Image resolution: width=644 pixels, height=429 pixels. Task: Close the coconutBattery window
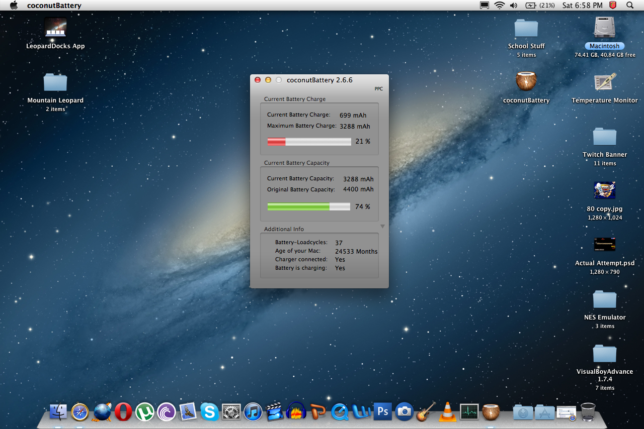pyautogui.click(x=258, y=80)
